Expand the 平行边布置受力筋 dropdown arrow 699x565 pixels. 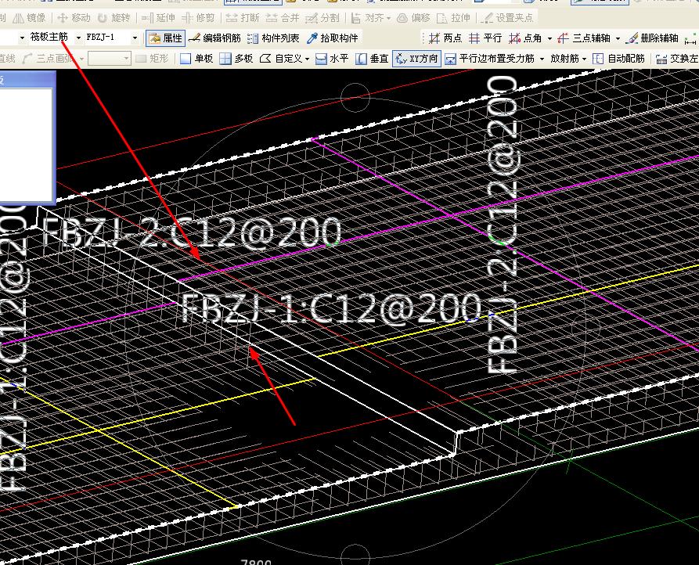click(542, 59)
